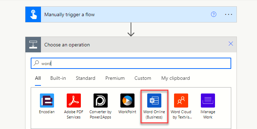Close the Choose an operation panel

231,44
